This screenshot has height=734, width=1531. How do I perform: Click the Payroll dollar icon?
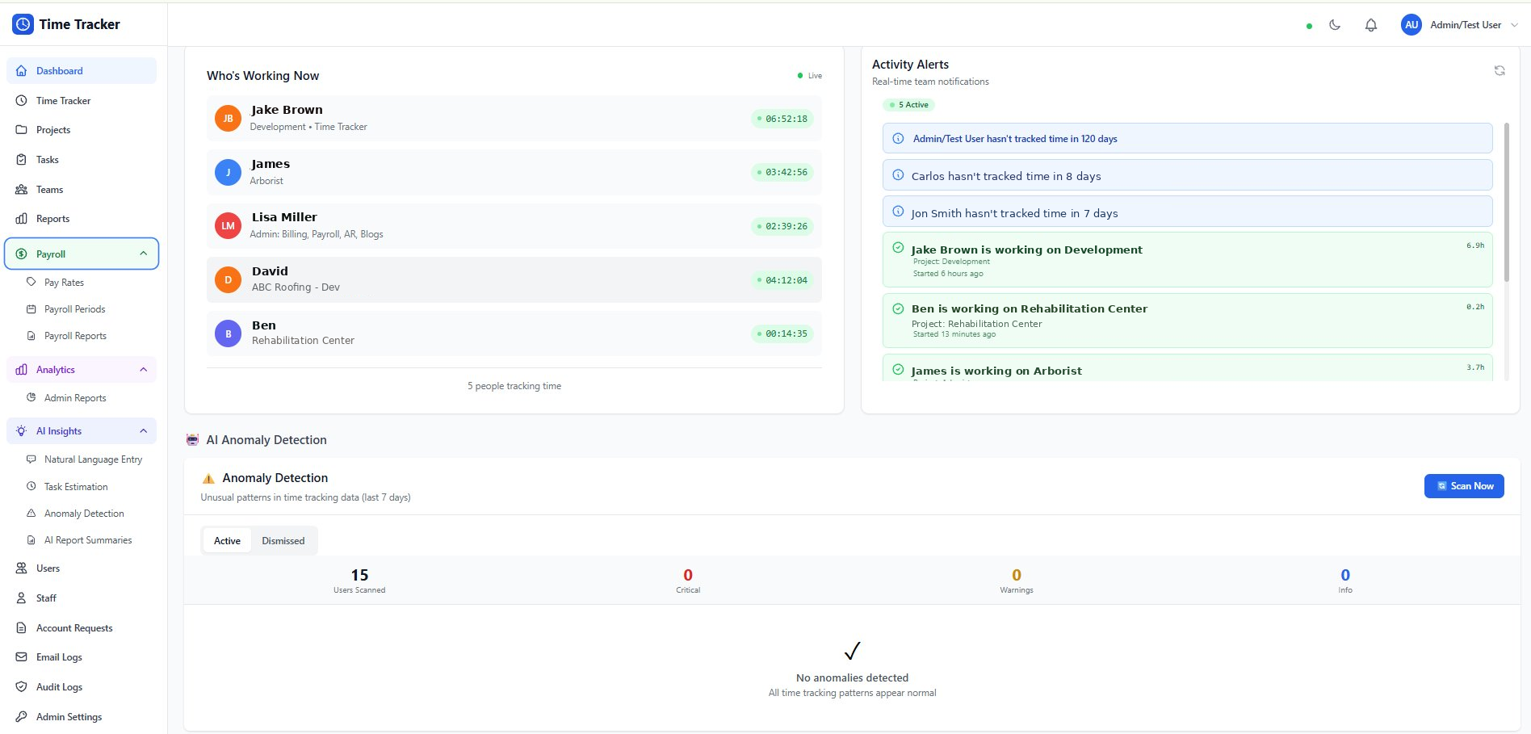(x=21, y=254)
